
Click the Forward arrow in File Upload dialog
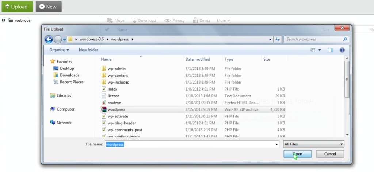[x=58, y=39]
